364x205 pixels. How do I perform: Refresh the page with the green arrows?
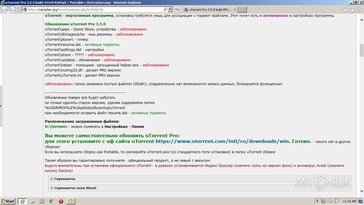point(177,9)
